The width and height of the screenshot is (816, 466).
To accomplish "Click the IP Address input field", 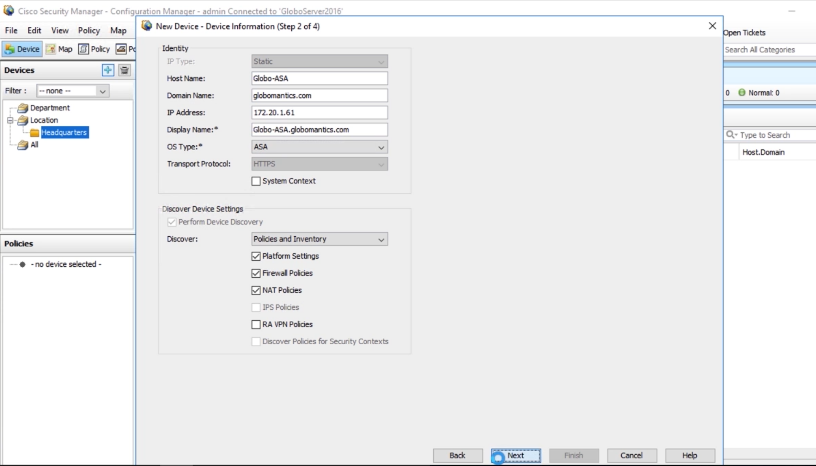I will point(320,113).
